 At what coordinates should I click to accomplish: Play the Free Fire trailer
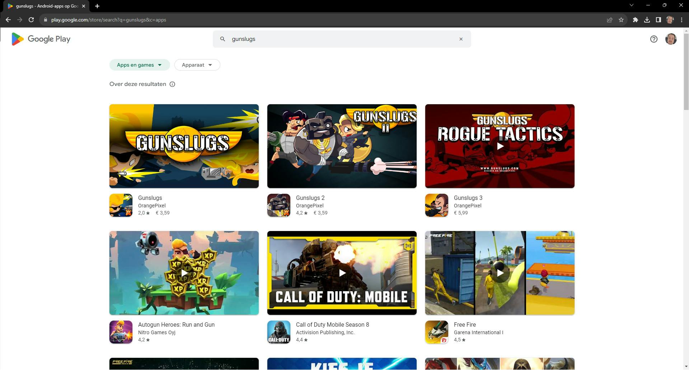[x=500, y=273]
